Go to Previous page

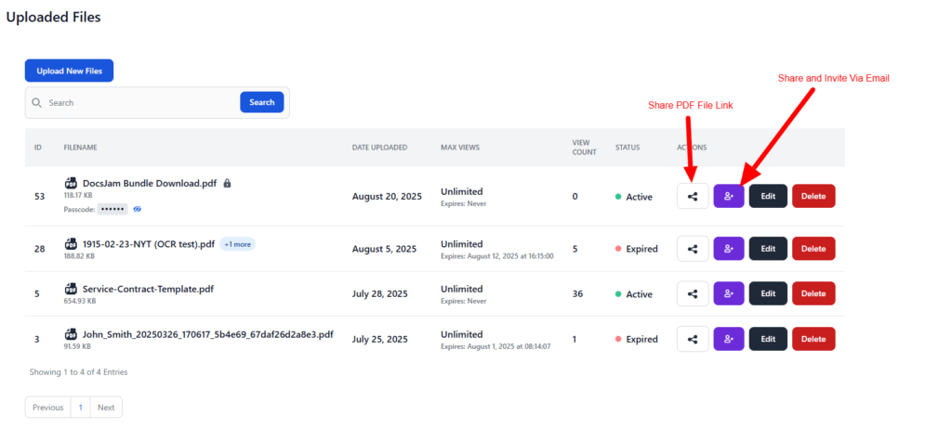coord(48,408)
